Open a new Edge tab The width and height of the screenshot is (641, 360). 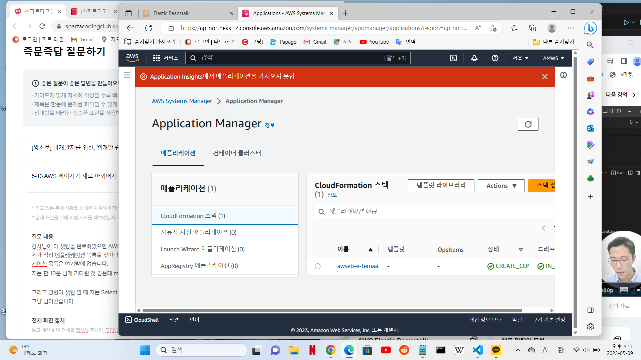(x=346, y=13)
